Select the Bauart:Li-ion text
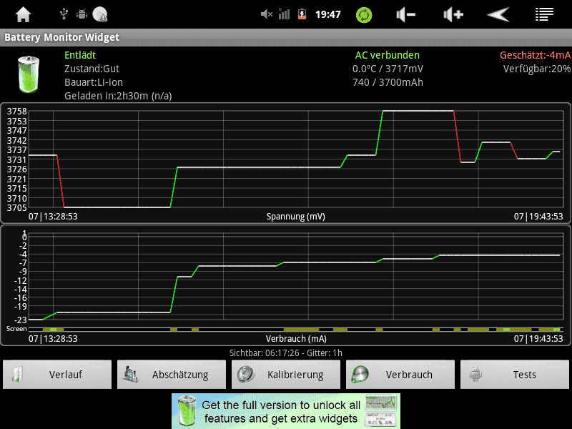Image resolution: width=572 pixels, height=429 pixels. click(94, 82)
